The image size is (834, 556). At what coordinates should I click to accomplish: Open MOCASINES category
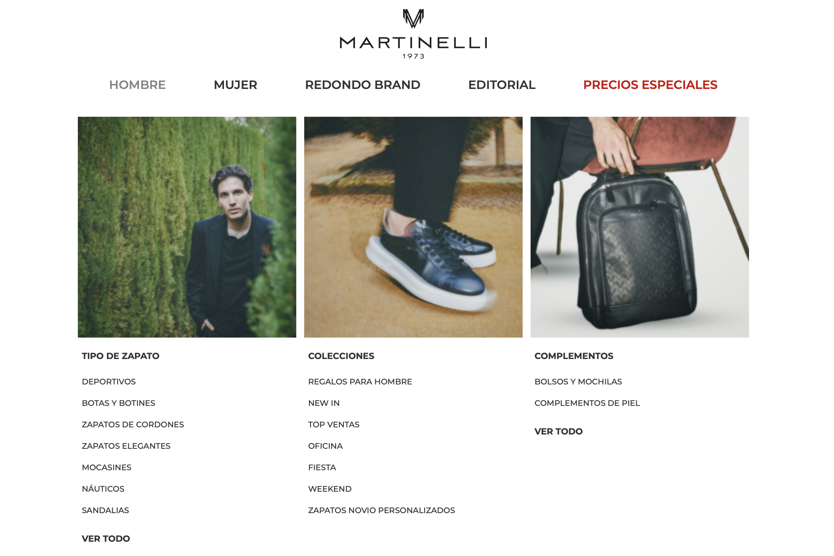(x=106, y=467)
